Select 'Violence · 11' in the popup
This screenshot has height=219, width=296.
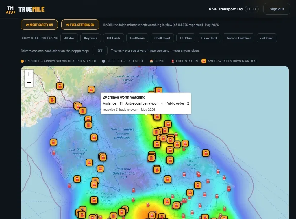pyautogui.click(x=113, y=103)
